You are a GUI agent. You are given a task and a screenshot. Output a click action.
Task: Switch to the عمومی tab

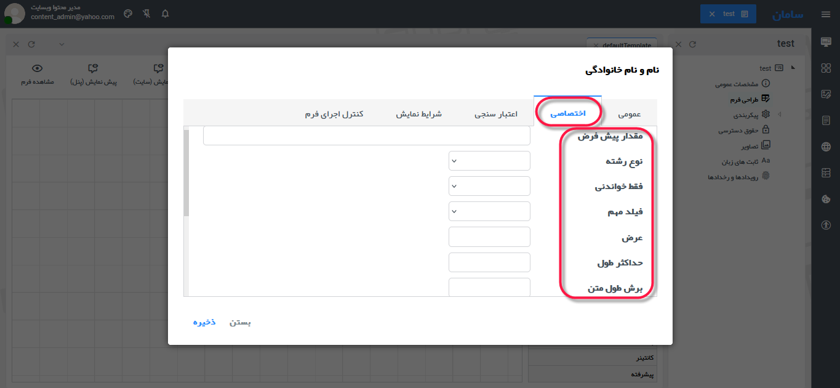click(630, 114)
